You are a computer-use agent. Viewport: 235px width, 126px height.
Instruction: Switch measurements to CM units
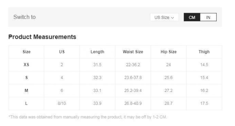point(192,18)
